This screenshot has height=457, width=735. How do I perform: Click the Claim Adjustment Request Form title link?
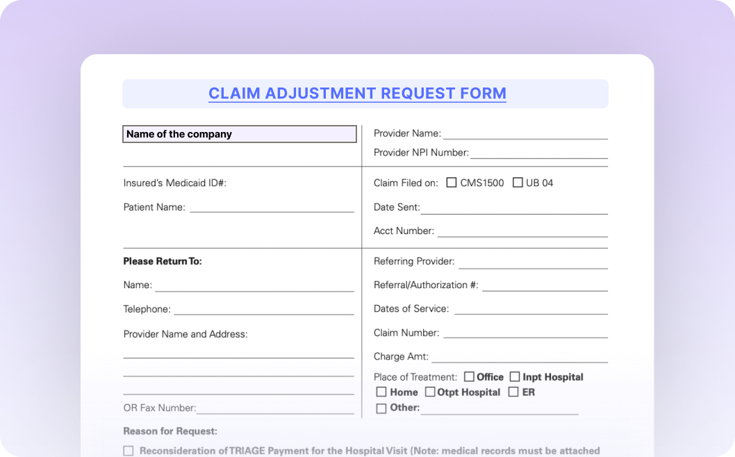click(357, 93)
